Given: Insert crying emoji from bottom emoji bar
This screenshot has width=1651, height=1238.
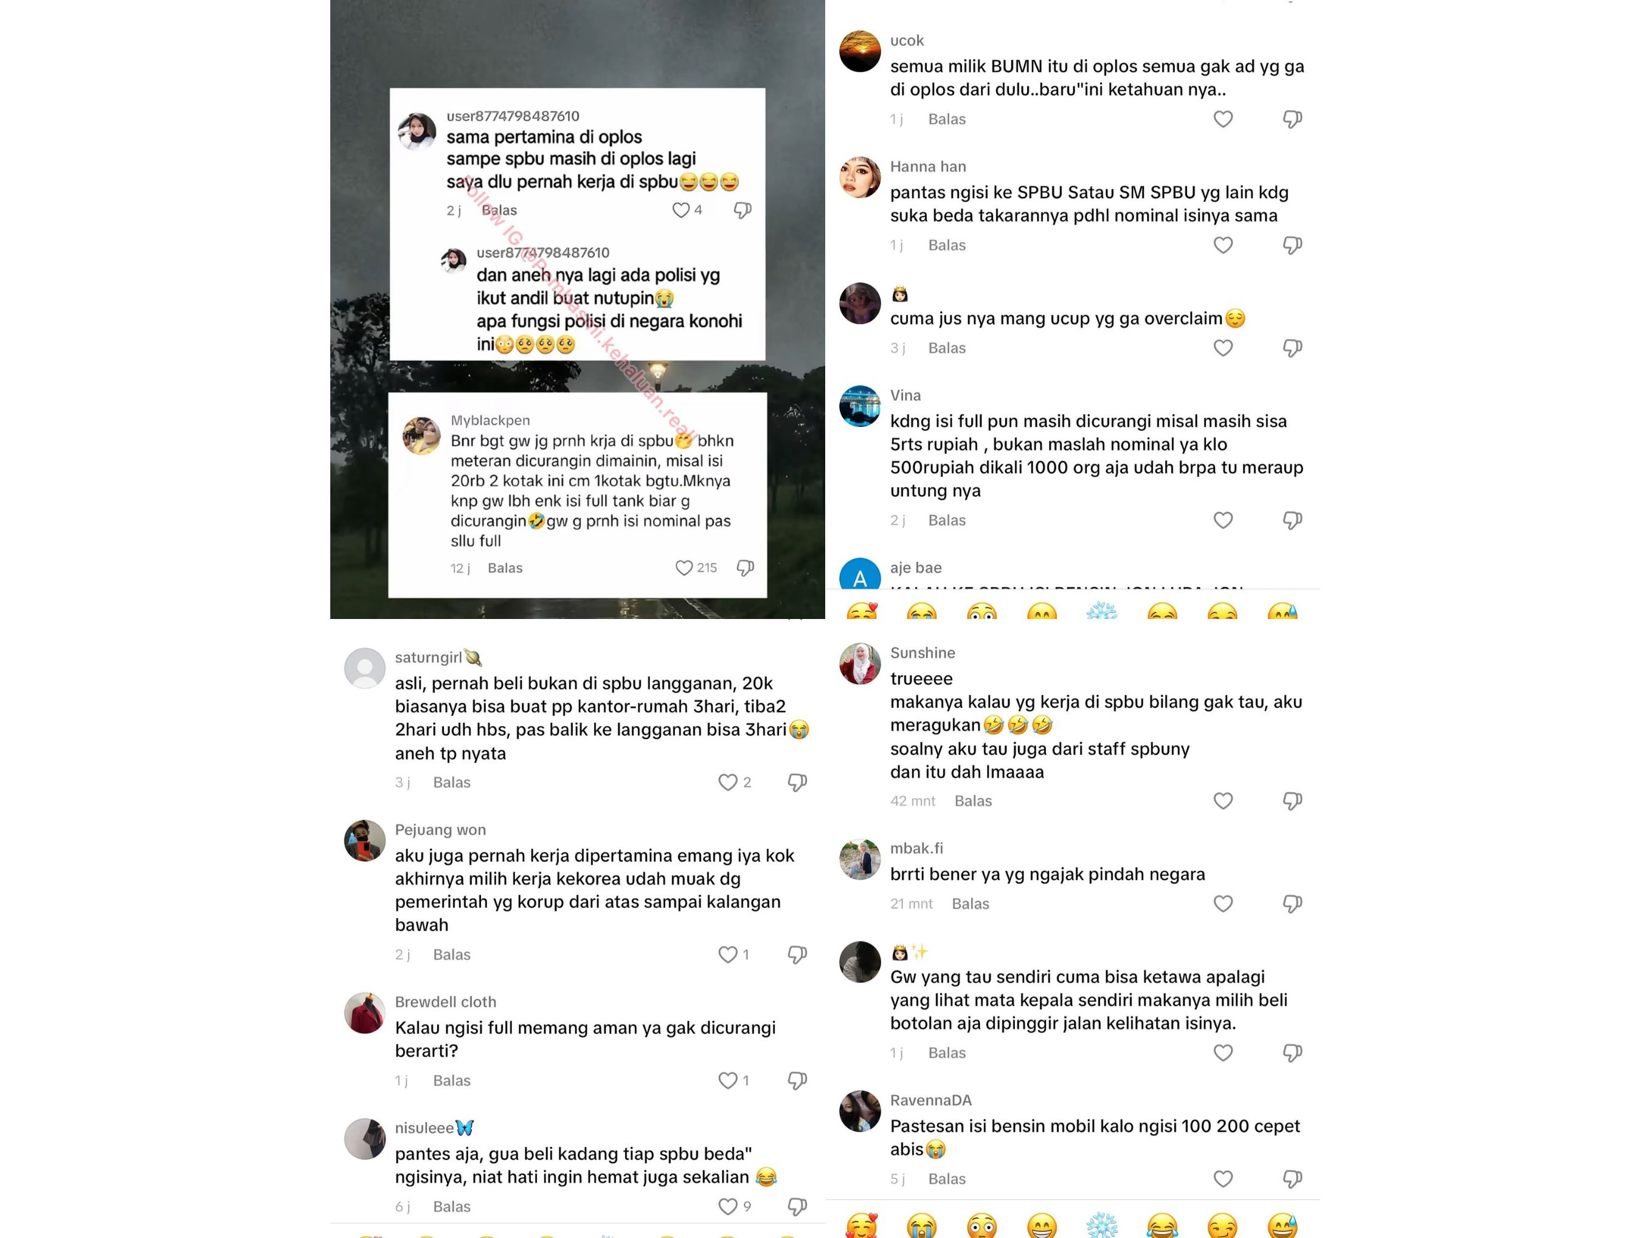Looking at the screenshot, I should (922, 1225).
